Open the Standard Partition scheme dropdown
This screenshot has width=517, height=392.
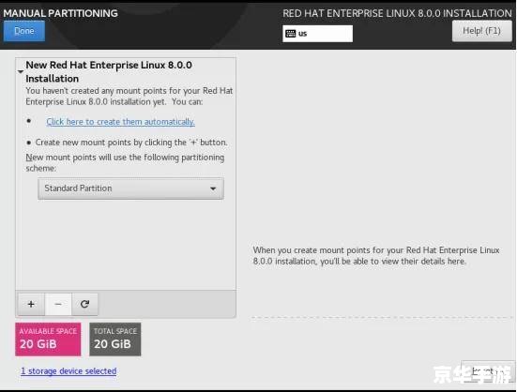[x=131, y=188]
